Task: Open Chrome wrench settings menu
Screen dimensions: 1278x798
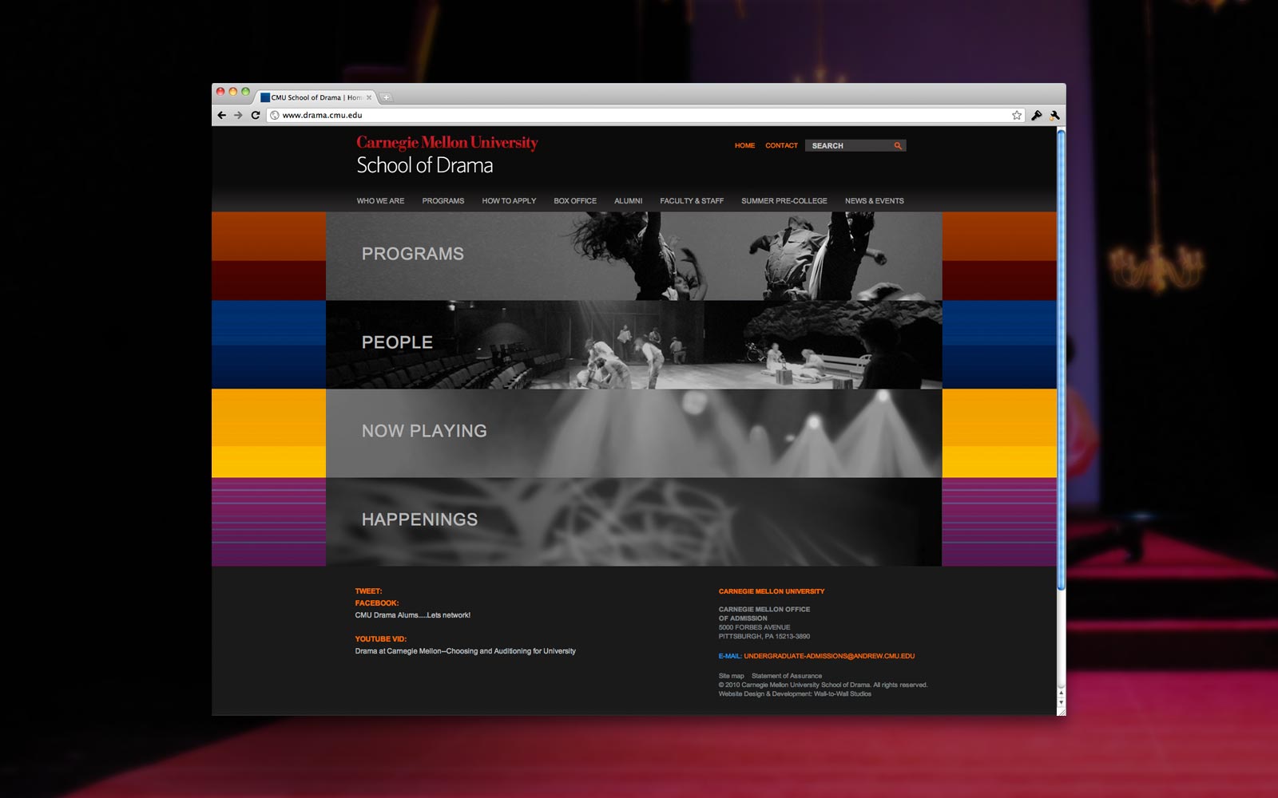Action: (1054, 115)
